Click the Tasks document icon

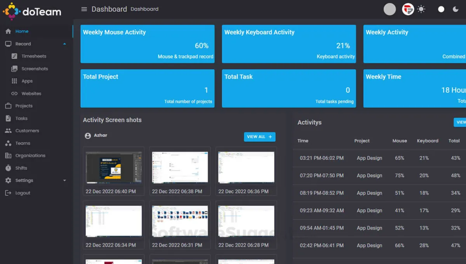pyautogui.click(x=8, y=118)
